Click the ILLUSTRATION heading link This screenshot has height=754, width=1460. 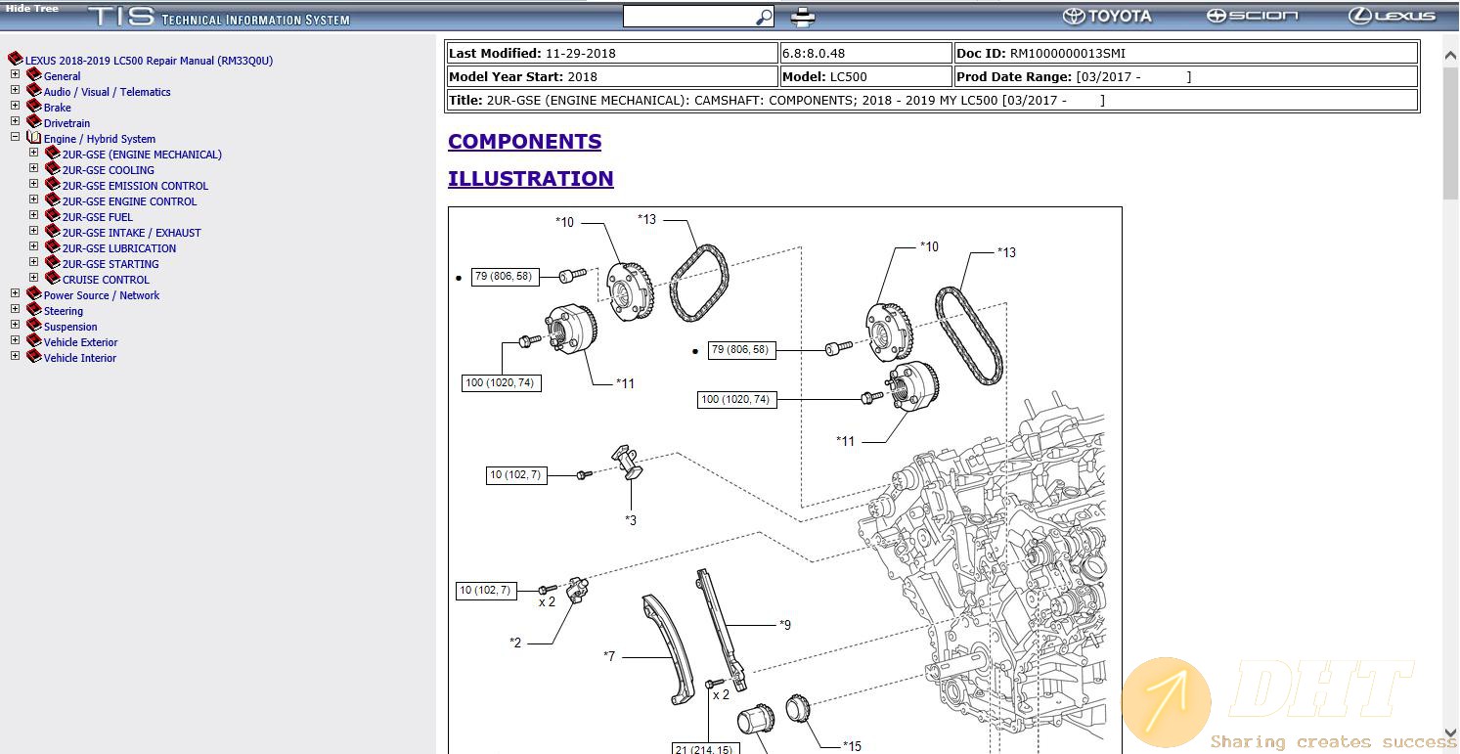(531, 179)
